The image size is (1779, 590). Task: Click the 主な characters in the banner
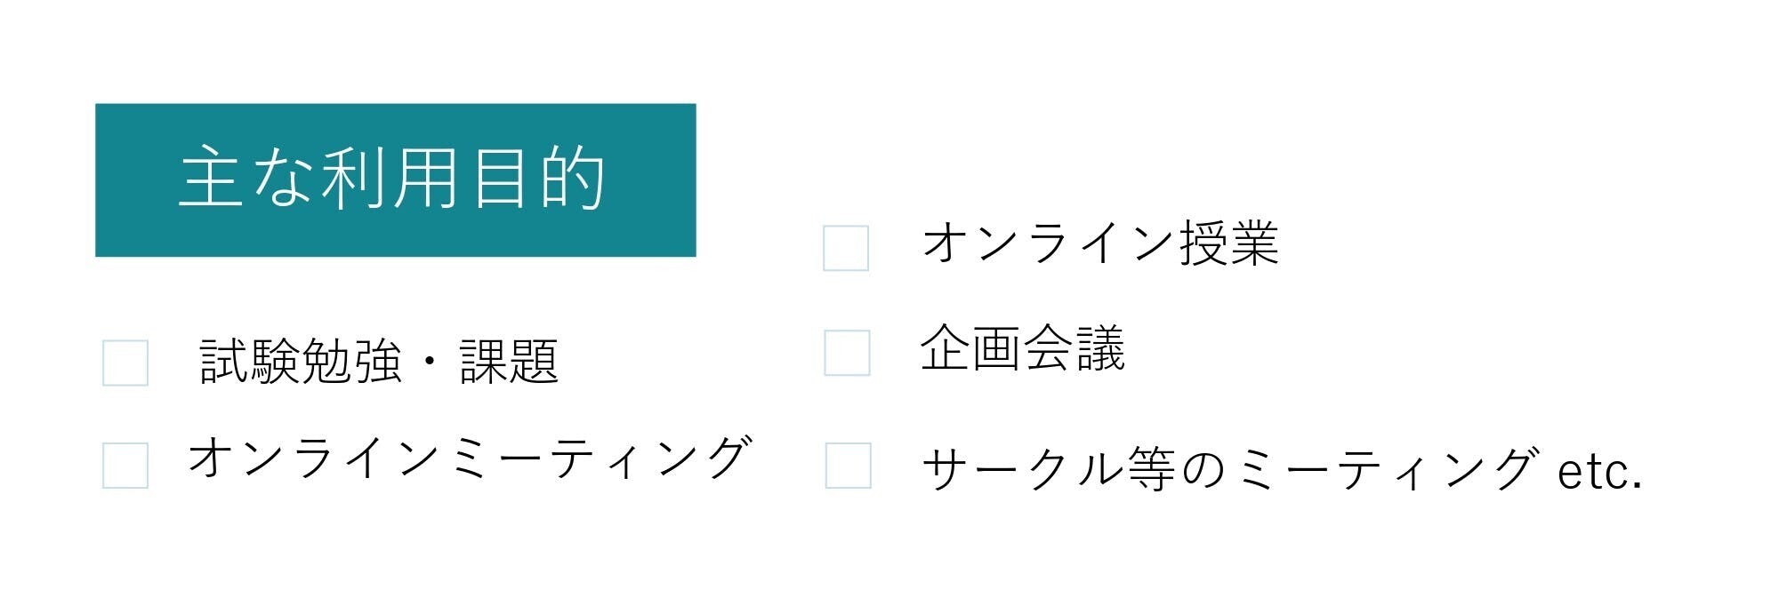tap(244, 179)
